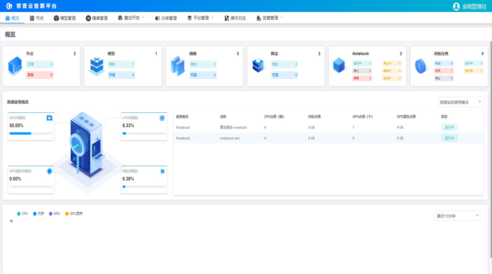This screenshot has height=274, width=492.
Task: Click the CPU分配比 chip icon
Action: 161,117
